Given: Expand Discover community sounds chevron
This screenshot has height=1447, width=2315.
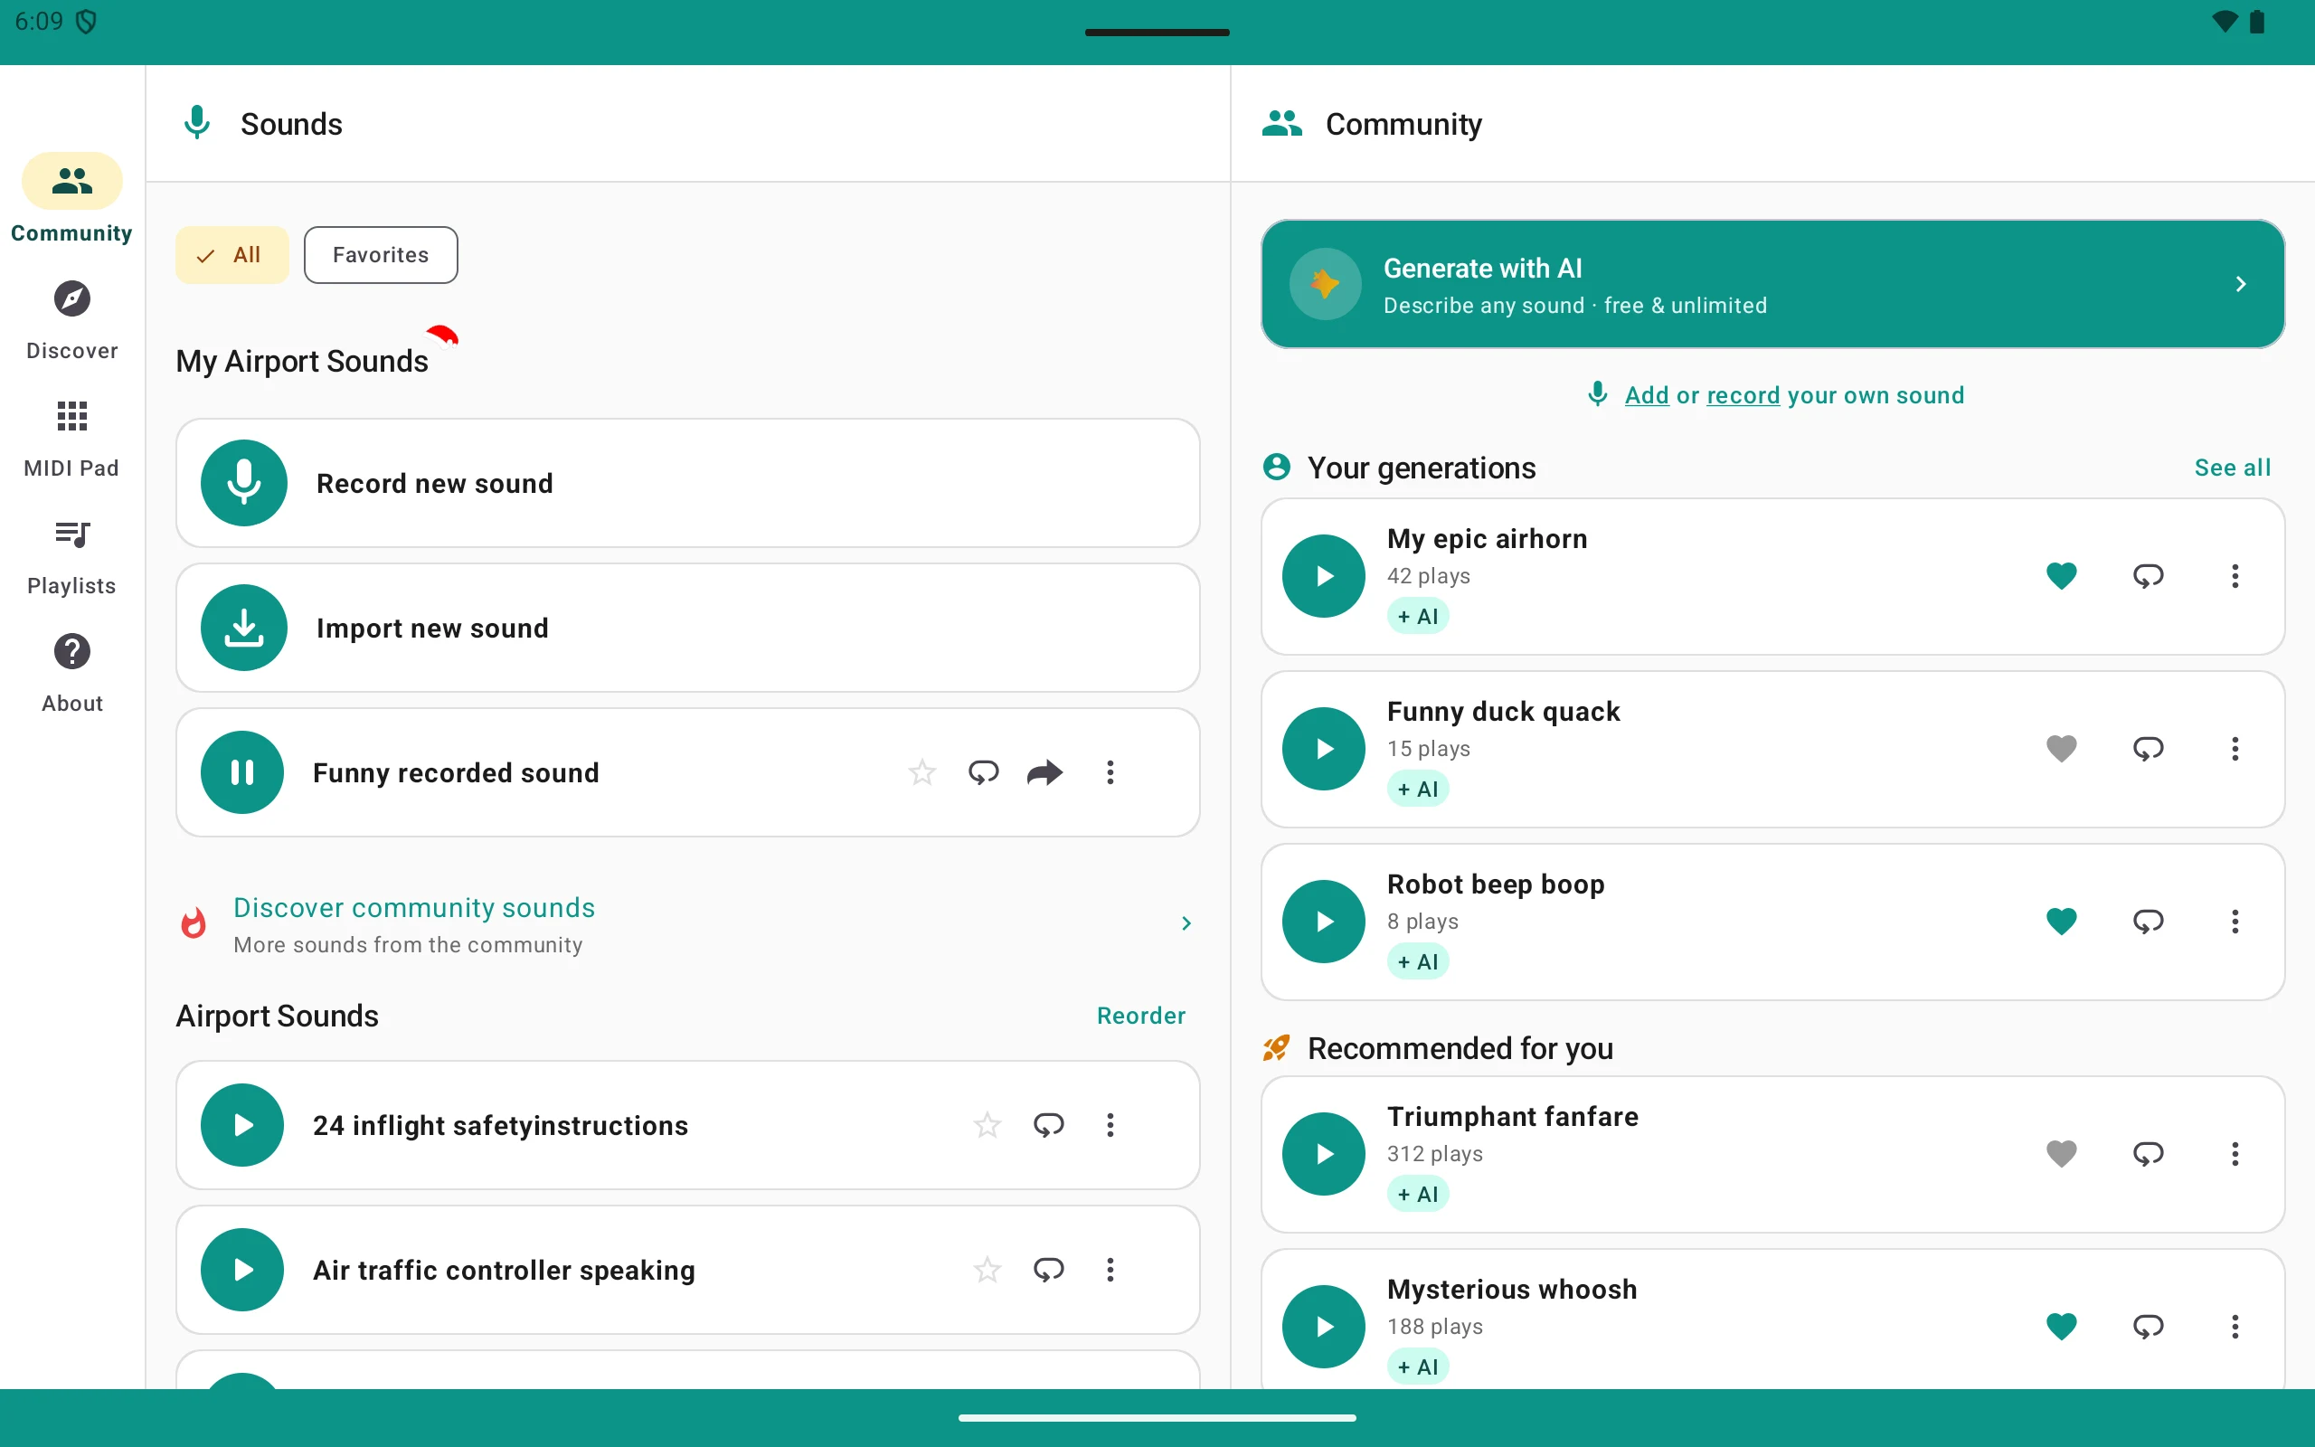Looking at the screenshot, I should coord(1186,923).
